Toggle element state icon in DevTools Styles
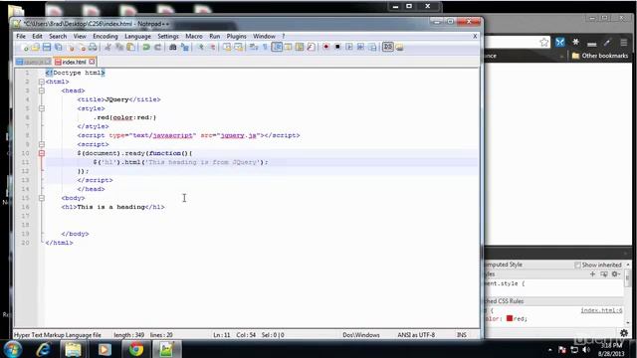This screenshot has width=637, height=358. (x=604, y=274)
